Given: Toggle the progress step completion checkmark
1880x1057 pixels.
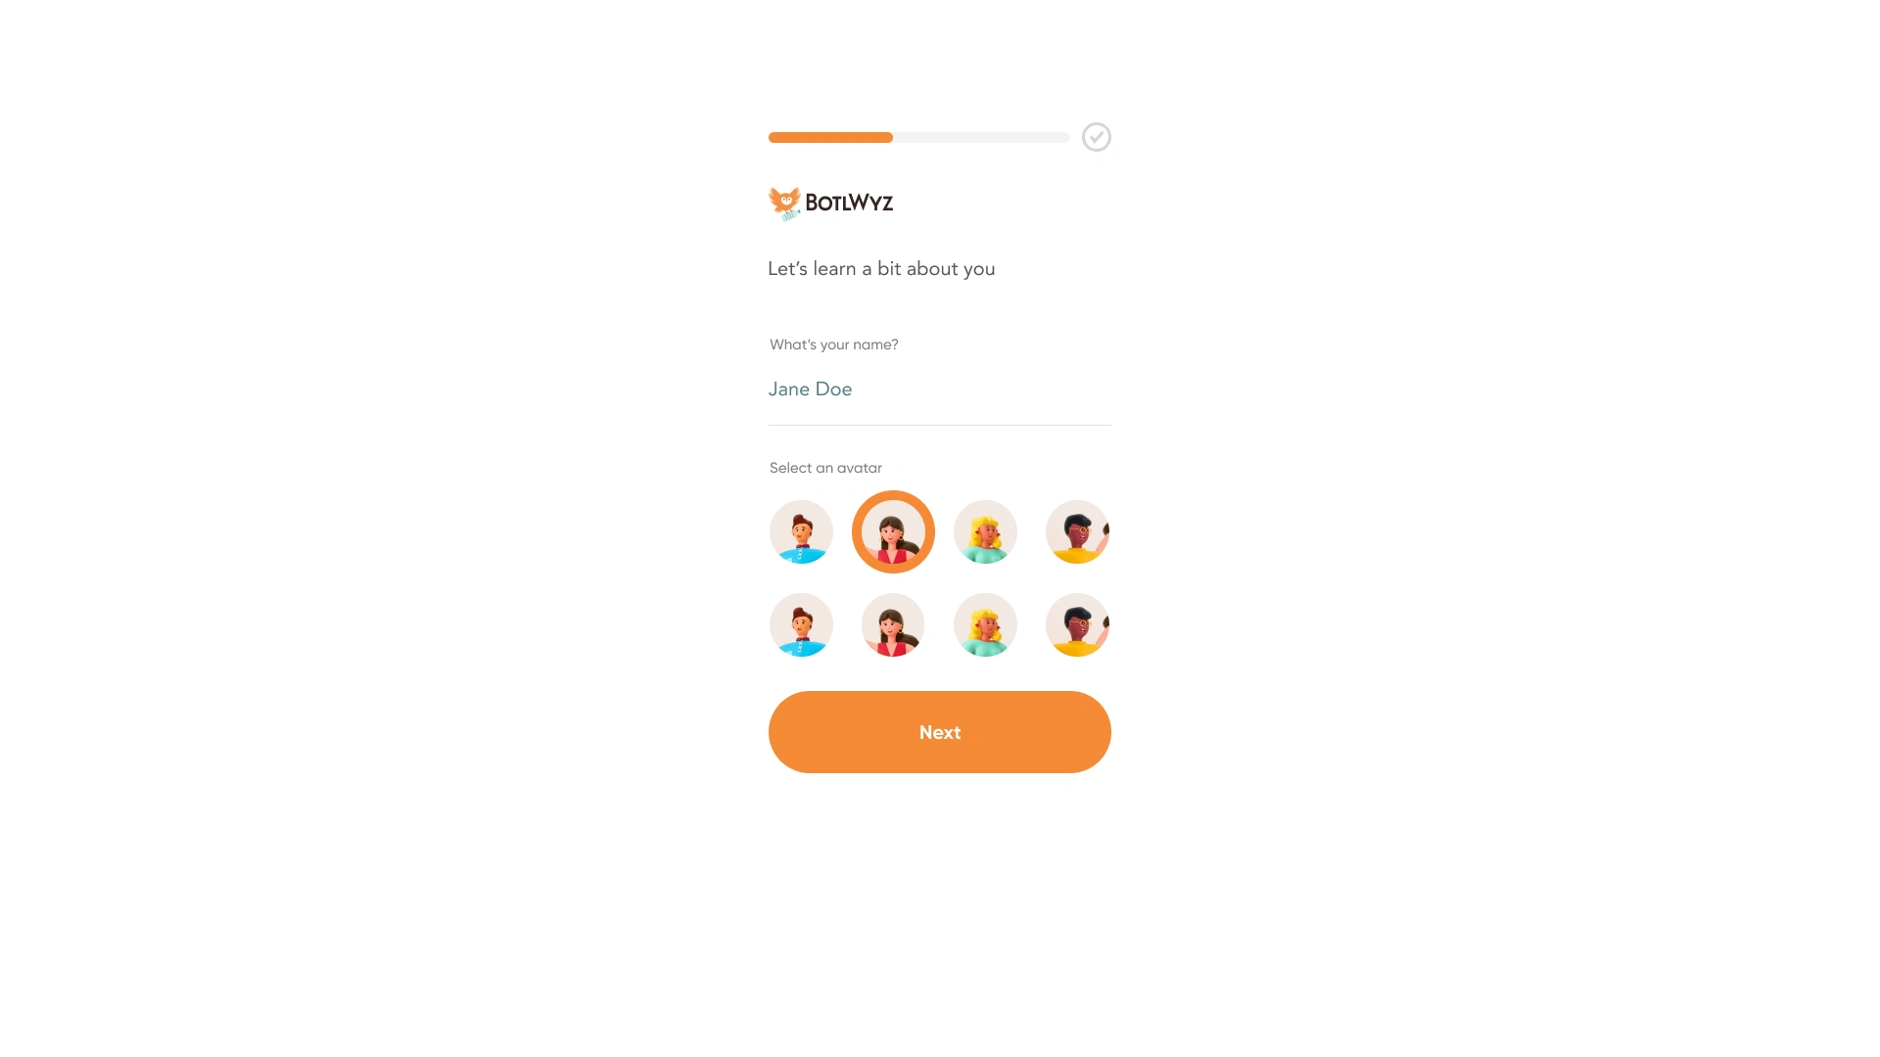Looking at the screenshot, I should (1097, 137).
